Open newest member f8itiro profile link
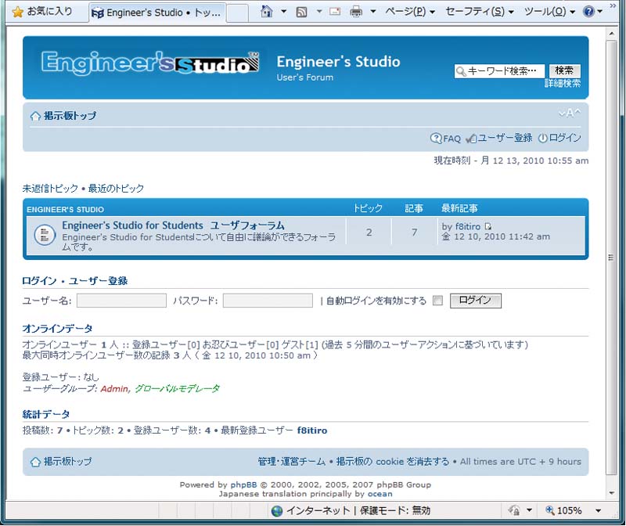This screenshot has width=626, height=526. point(312,431)
